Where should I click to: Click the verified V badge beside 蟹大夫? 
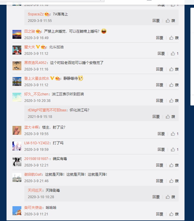[38, 47]
